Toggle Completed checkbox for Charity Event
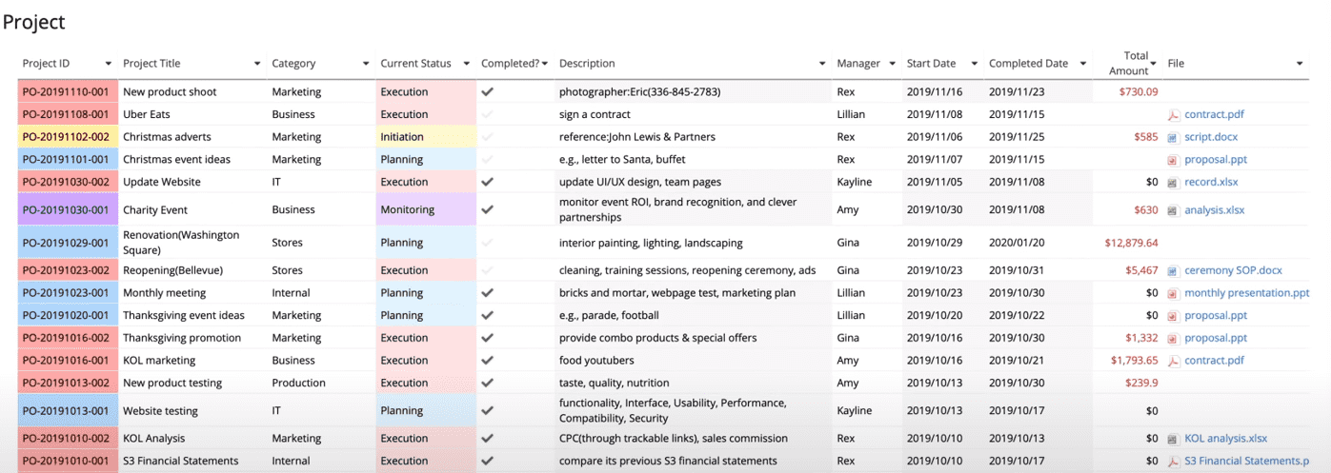 488,209
